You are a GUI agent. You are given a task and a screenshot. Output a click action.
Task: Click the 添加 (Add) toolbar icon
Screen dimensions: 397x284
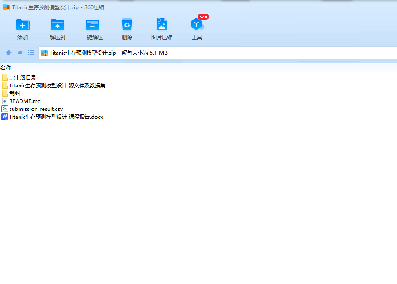coord(23,25)
